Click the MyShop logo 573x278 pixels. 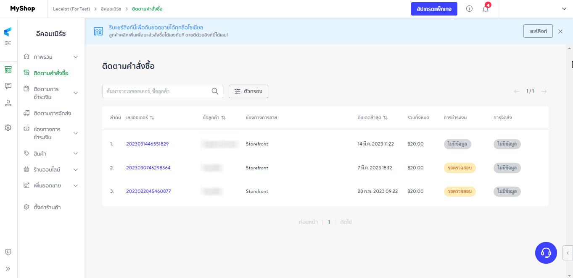[23, 9]
